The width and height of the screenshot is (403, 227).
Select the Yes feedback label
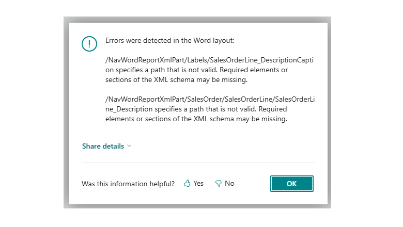198,184
